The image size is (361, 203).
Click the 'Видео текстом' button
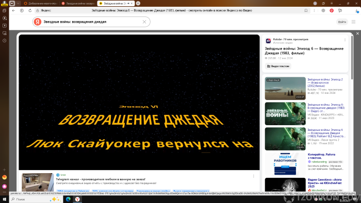pyautogui.click(x=278, y=66)
